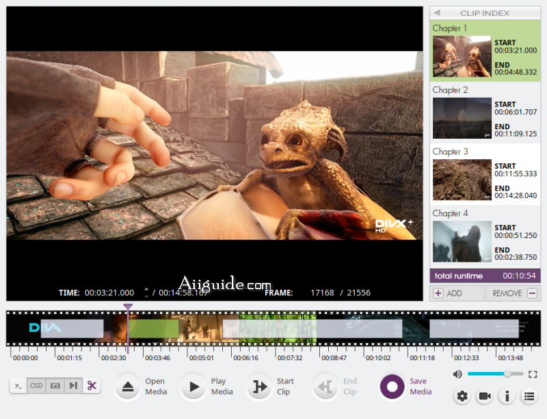Click the Save Media label
The height and width of the screenshot is (419, 547).
421,386
